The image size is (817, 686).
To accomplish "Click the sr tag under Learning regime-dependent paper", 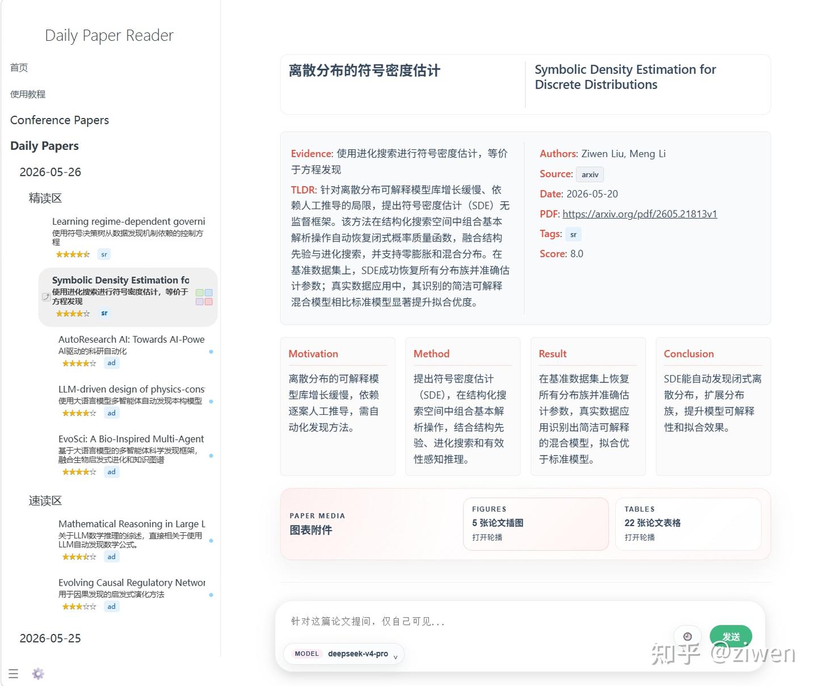I will point(104,254).
